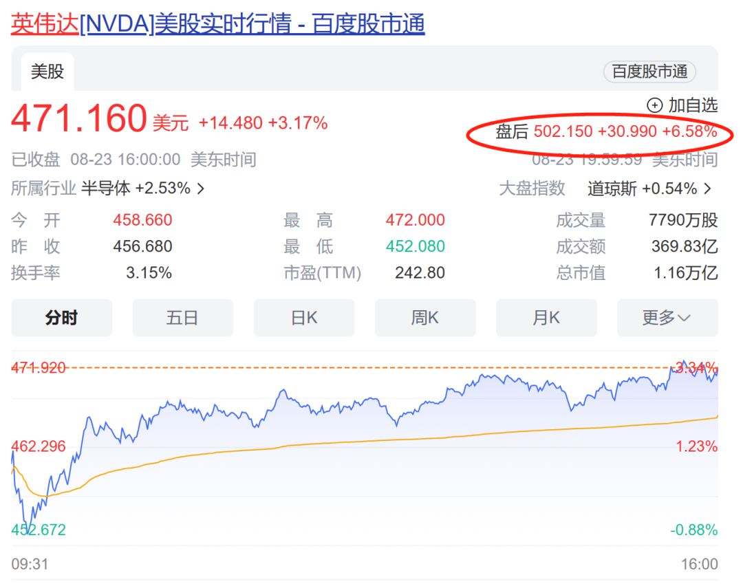Image resolution: width=743 pixels, height=584 pixels.
Task: Click the 百度股市通 pill button
Action: [x=649, y=72]
